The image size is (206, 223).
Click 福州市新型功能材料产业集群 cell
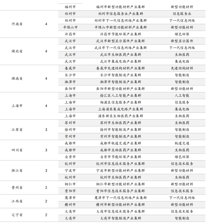click(121, 7)
